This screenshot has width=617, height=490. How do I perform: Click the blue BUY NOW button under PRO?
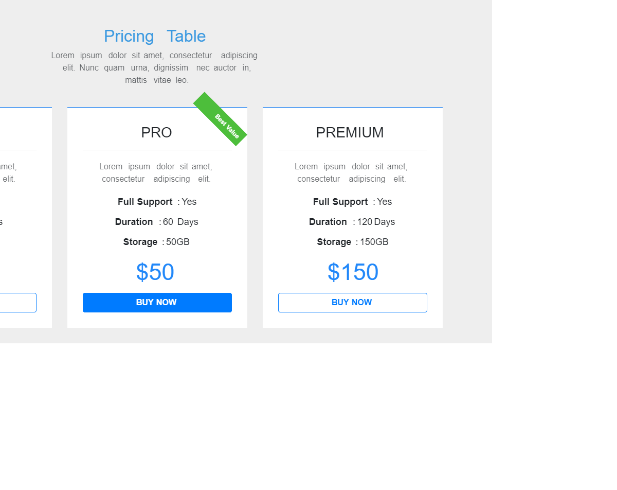157,303
